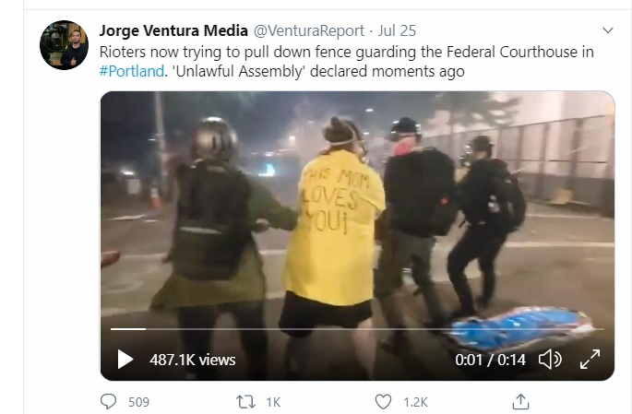Open the #Portland hashtag link
632x414 pixels.
(x=132, y=71)
